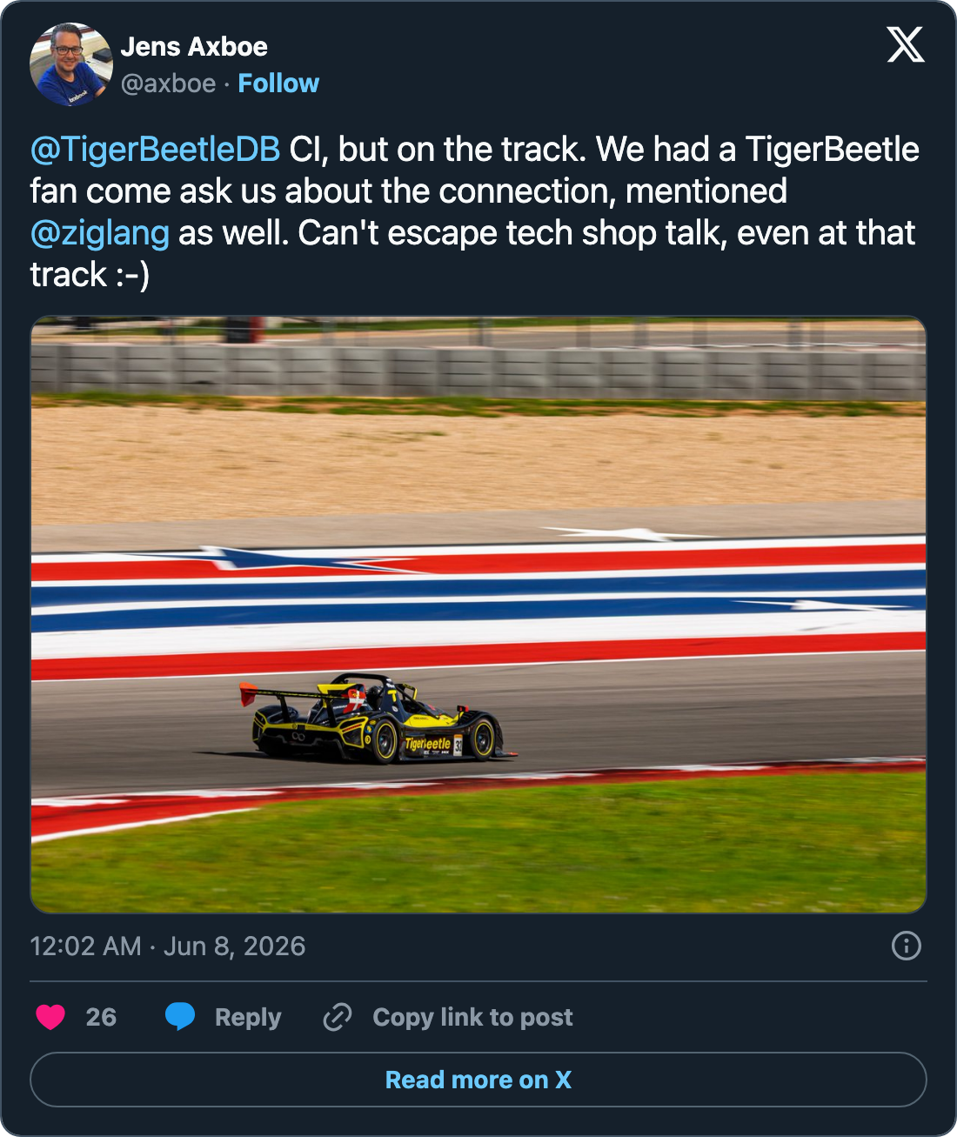View the race car photo
Screen dimensions: 957x1137
[x=478, y=614]
